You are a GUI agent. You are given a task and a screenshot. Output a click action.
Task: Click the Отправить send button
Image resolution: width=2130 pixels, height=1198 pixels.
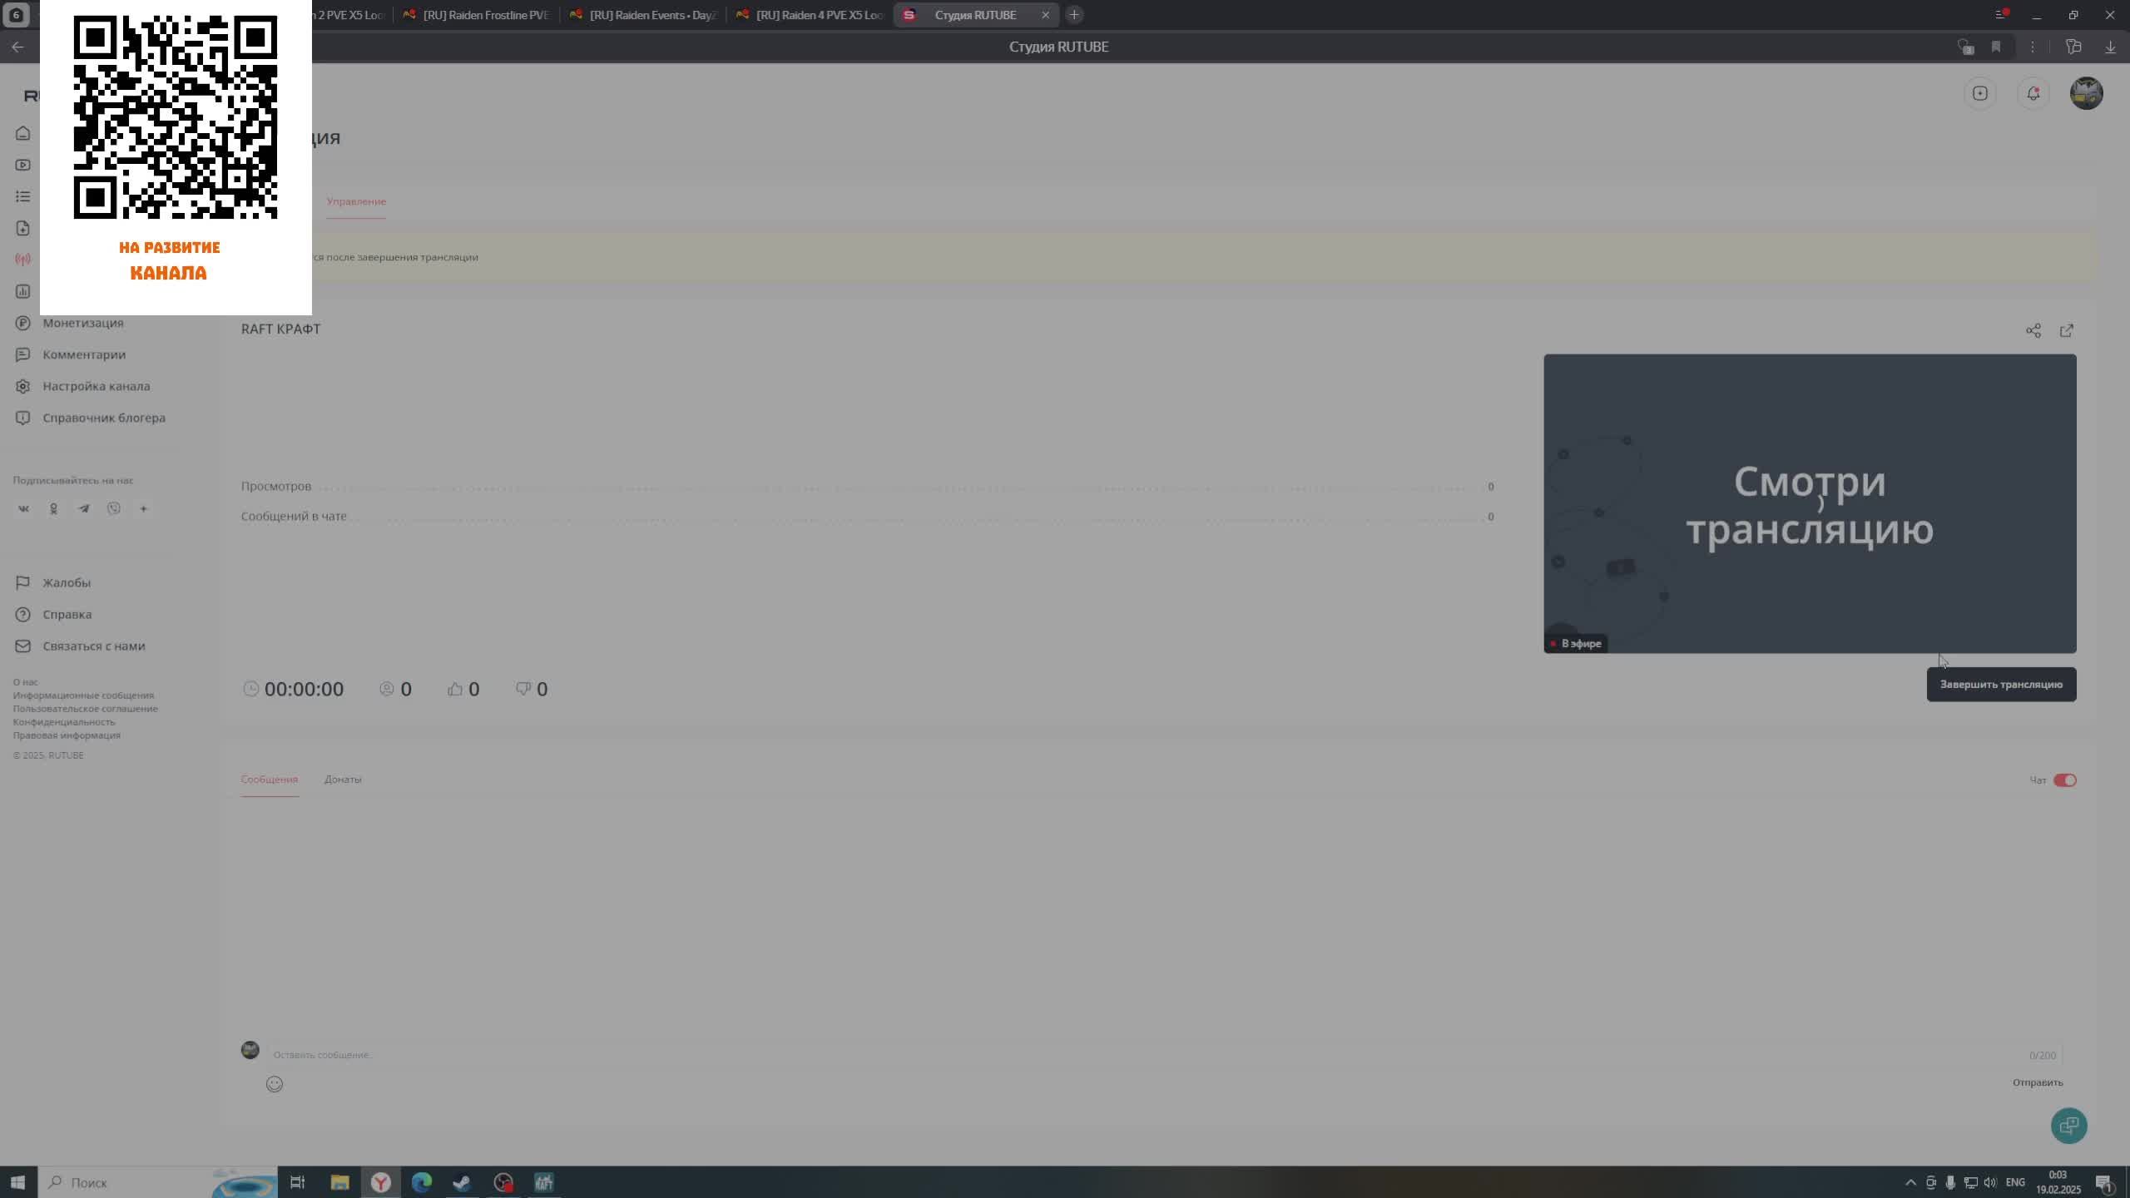click(x=2038, y=1082)
